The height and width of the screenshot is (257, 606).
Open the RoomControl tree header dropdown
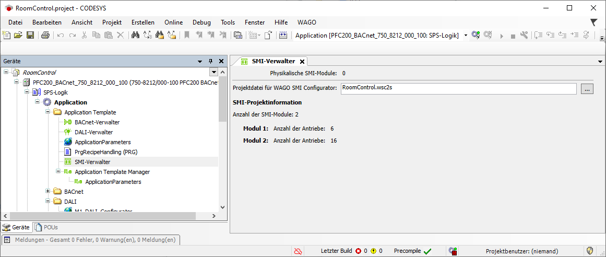coord(213,73)
